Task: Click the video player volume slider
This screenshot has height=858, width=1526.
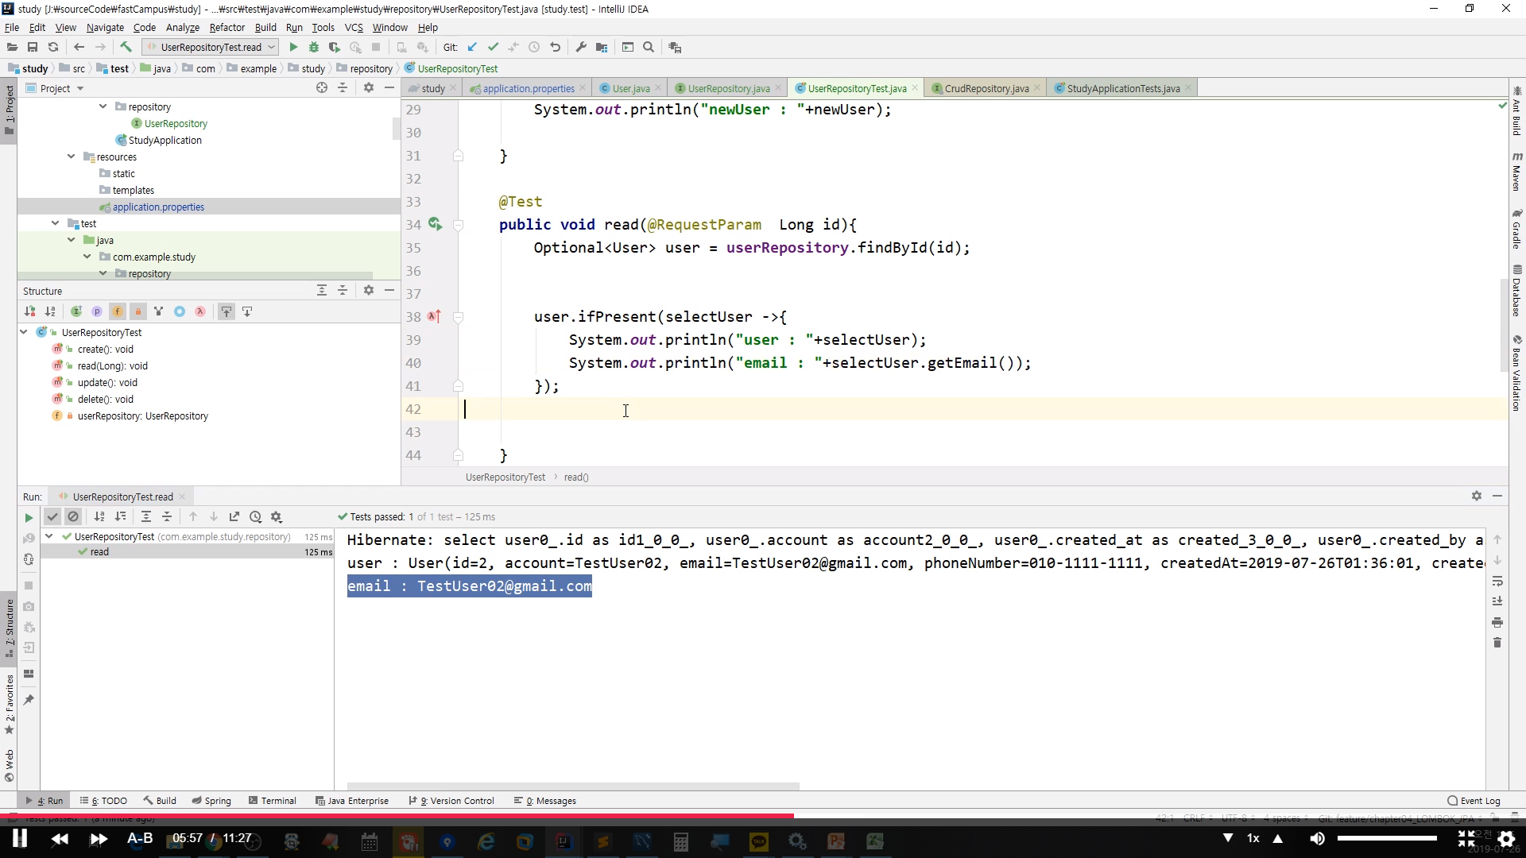Action: [1387, 838]
